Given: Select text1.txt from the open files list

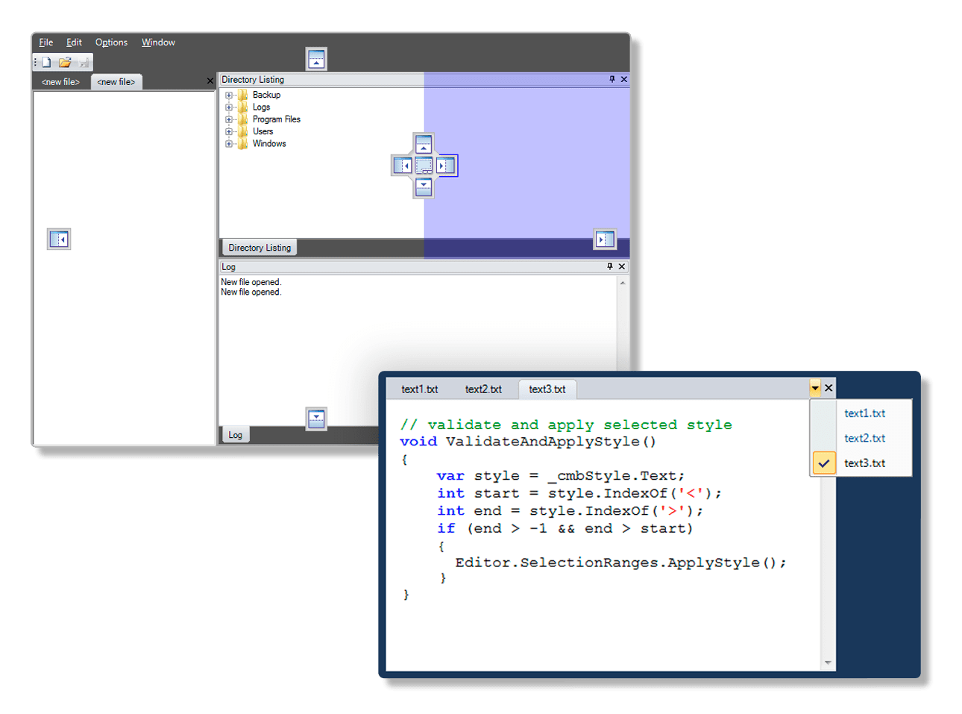Looking at the screenshot, I should [x=864, y=413].
